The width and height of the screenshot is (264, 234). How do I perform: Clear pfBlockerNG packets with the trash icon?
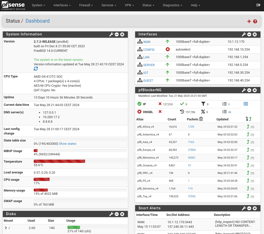click(201, 119)
